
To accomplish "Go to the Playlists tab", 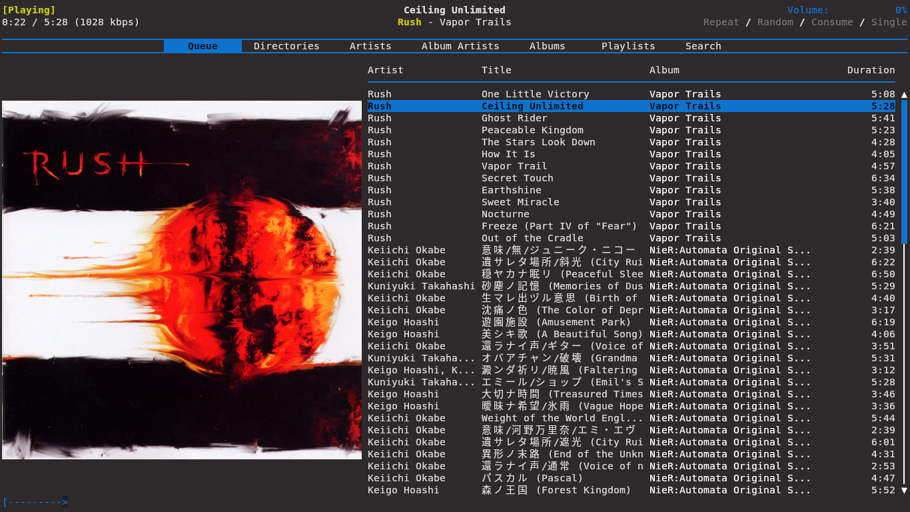I will [628, 46].
